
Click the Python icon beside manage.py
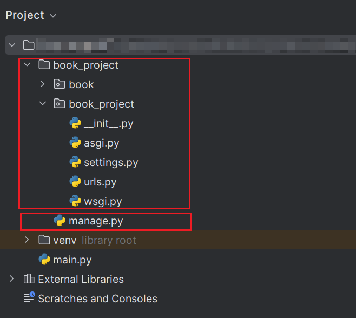tap(60, 221)
